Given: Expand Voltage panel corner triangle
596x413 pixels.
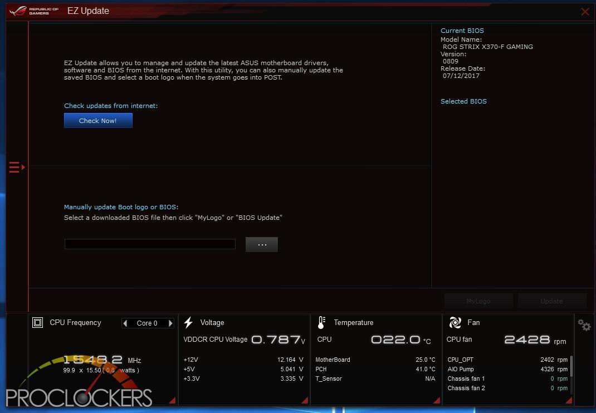Looking at the screenshot, I should click(x=305, y=400).
